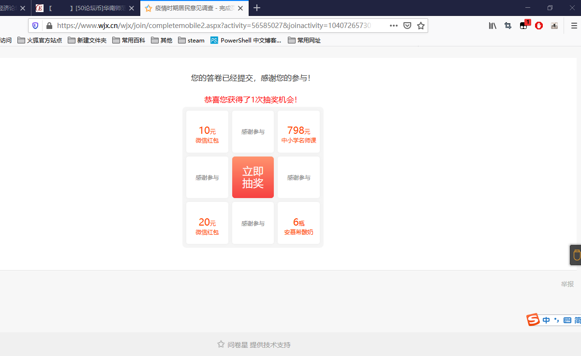Open the 常用网址 bookmark folder
The image size is (581, 356).
[x=304, y=40]
